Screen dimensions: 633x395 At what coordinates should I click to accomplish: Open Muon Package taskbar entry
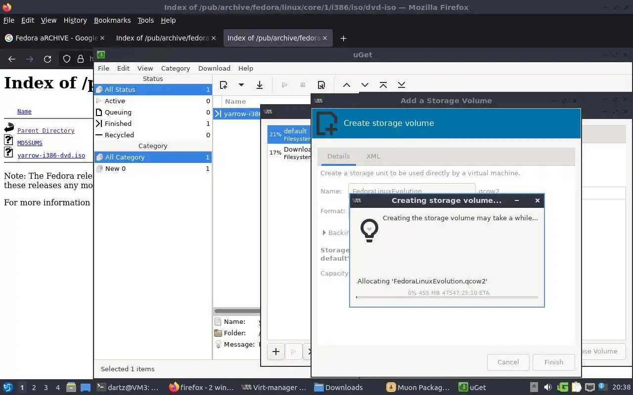(418, 388)
